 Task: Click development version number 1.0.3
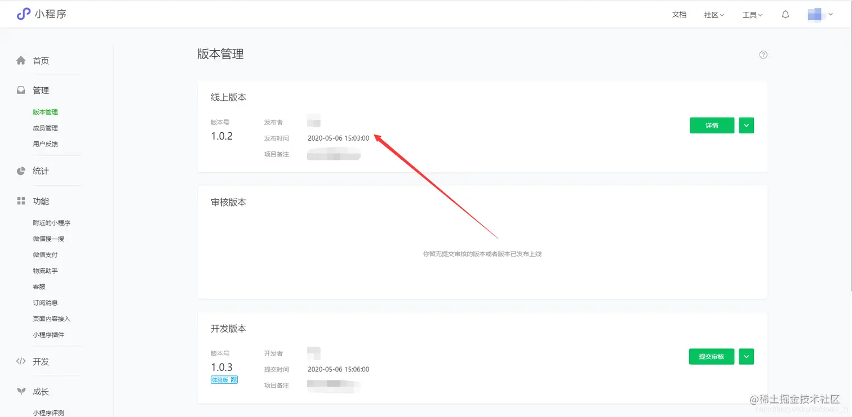coord(221,367)
